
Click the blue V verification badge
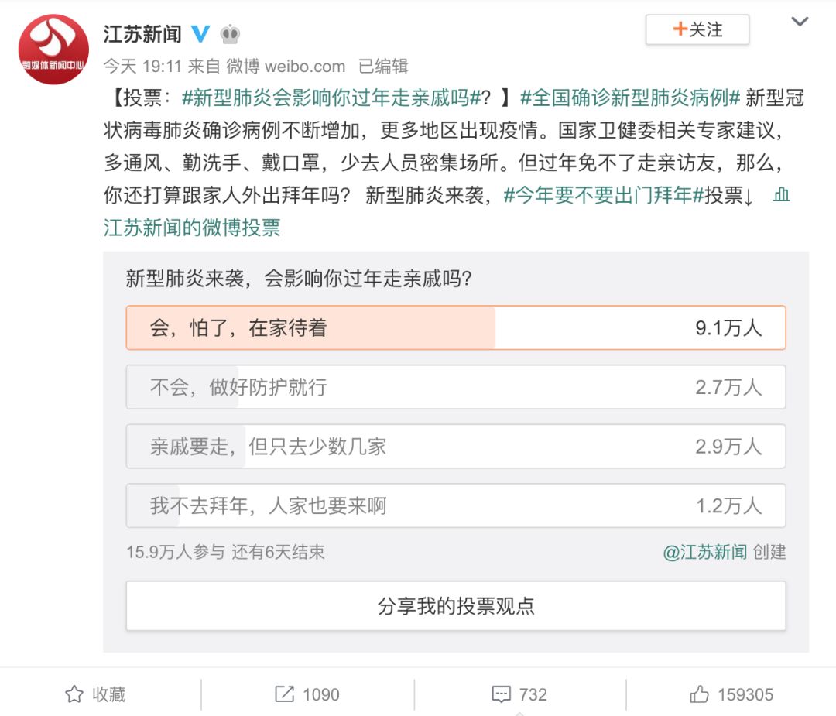pos(200,33)
